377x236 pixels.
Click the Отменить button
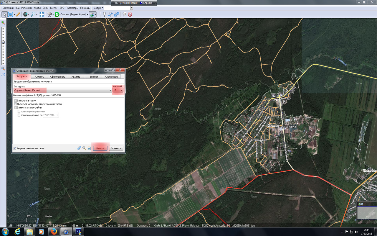pos(116,148)
